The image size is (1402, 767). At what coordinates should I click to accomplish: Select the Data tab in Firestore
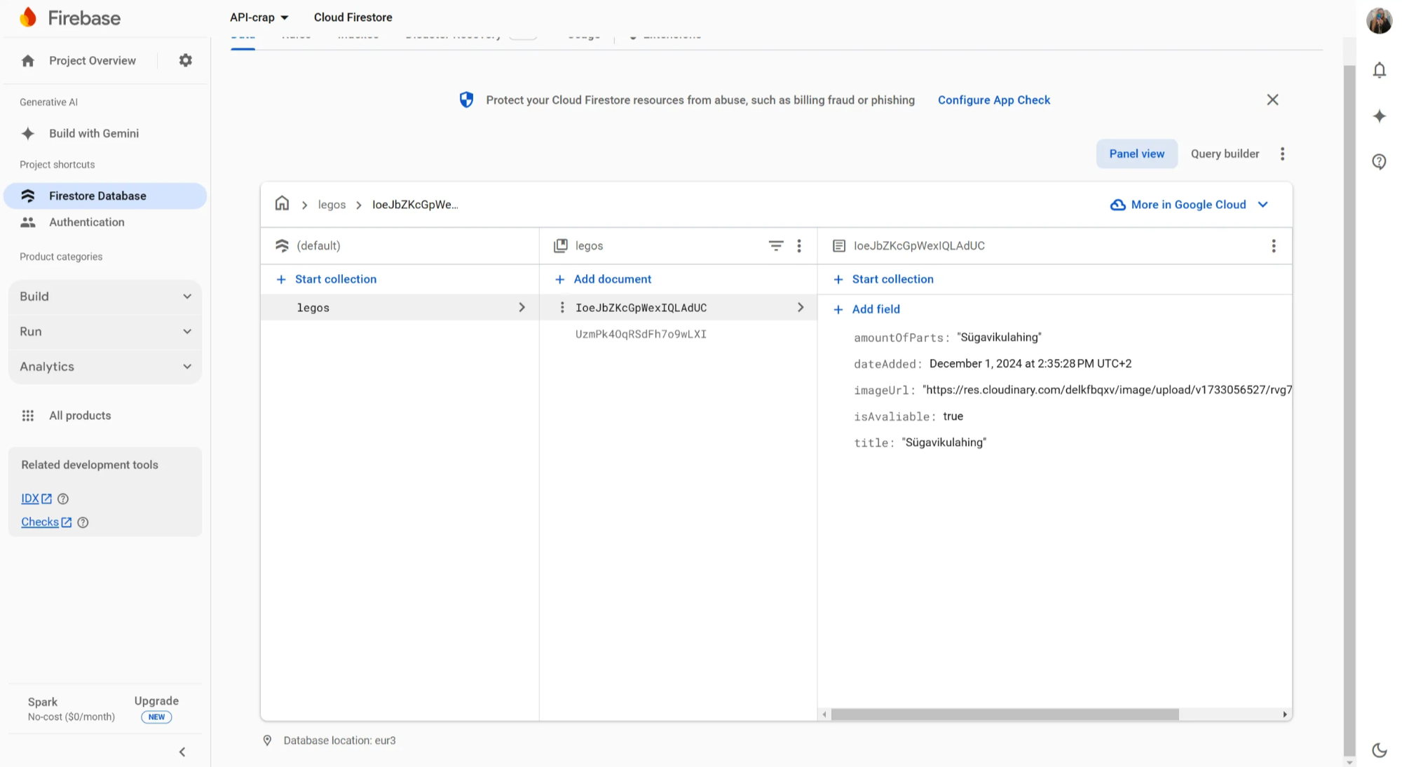click(x=243, y=34)
